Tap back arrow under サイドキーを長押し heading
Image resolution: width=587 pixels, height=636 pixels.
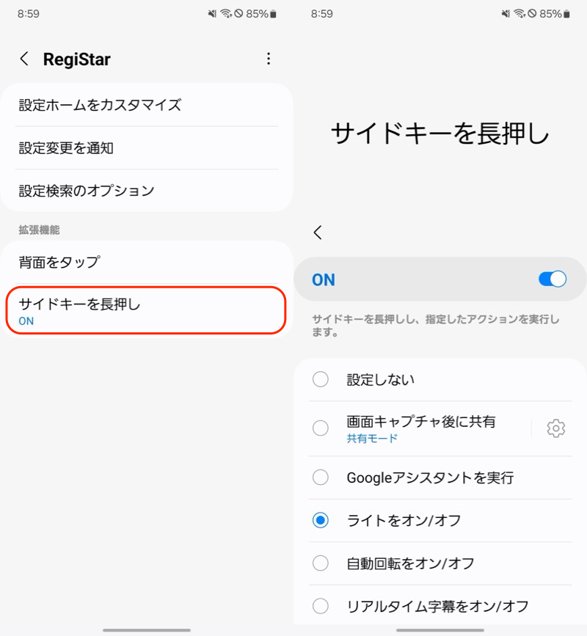click(318, 233)
